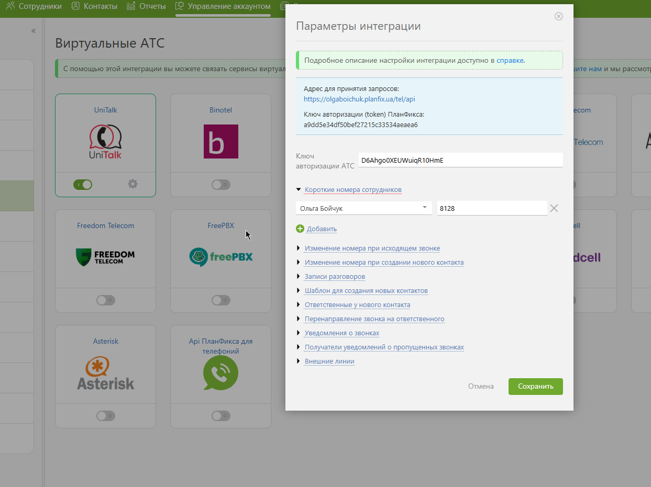Click the Отмена button
The width and height of the screenshot is (651, 487).
pyautogui.click(x=481, y=387)
